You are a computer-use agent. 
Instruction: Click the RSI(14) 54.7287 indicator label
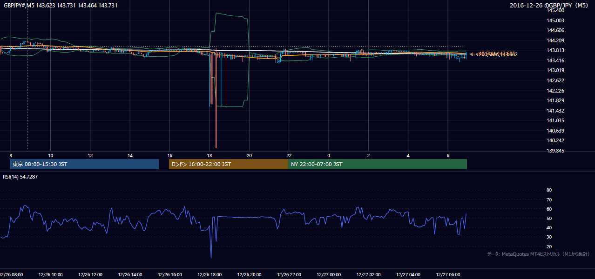point(21,177)
